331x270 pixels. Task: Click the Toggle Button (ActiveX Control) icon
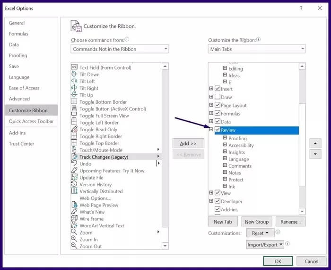[x=74, y=108]
